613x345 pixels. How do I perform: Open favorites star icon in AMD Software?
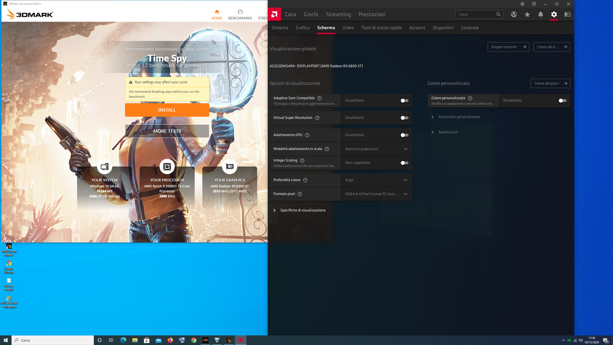point(527,14)
